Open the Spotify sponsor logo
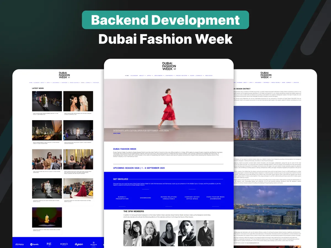The width and height of the screenshot is (331, 248). (x=34, y=244)
